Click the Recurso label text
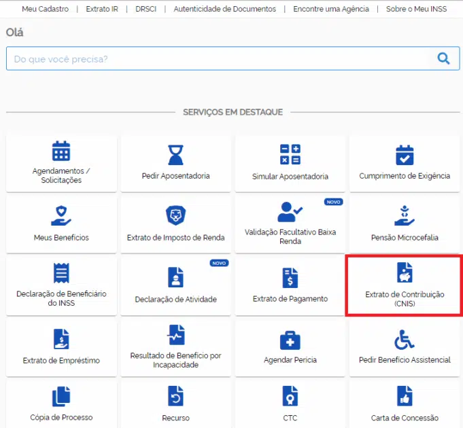The width and height of the screenshot is (463, 428). [175, 418]
